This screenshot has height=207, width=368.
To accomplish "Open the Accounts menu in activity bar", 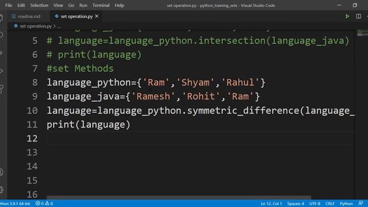I will [x=1, y=172].
